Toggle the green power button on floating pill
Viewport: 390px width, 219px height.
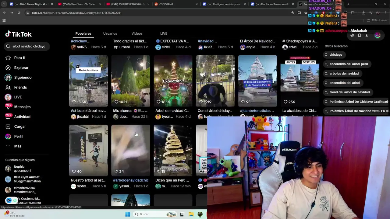click(x=15, y=200)
